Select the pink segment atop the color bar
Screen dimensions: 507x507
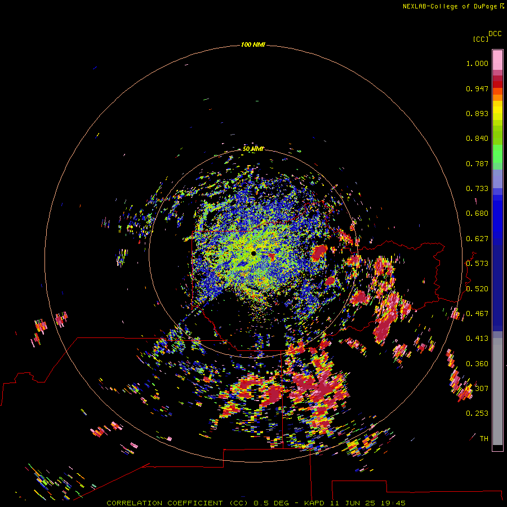pos(497,60)
